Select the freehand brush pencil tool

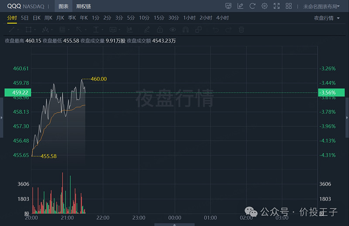point(147,29)
